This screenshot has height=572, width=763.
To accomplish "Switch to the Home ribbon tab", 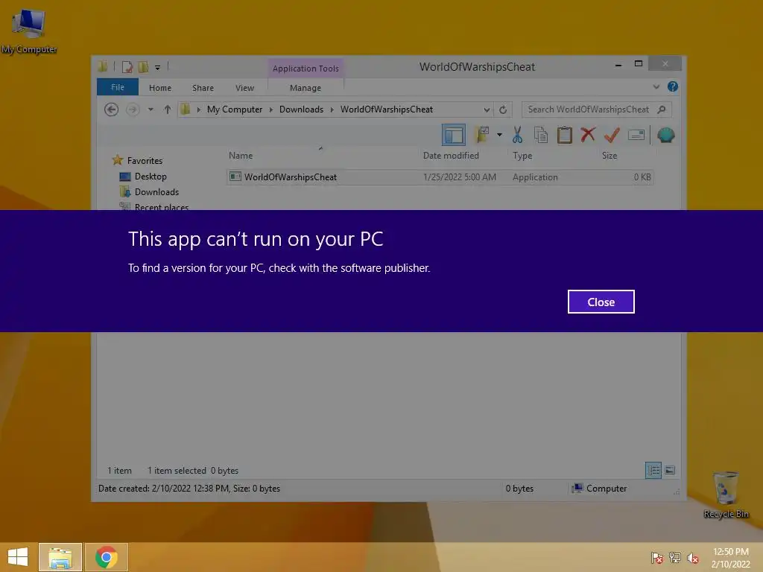I will 160,88.
